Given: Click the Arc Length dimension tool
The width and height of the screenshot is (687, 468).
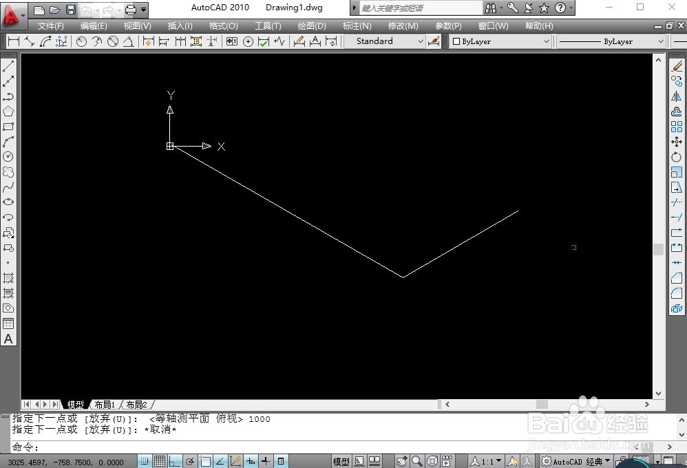Looking at the screenshot, I should coord(45,41).
